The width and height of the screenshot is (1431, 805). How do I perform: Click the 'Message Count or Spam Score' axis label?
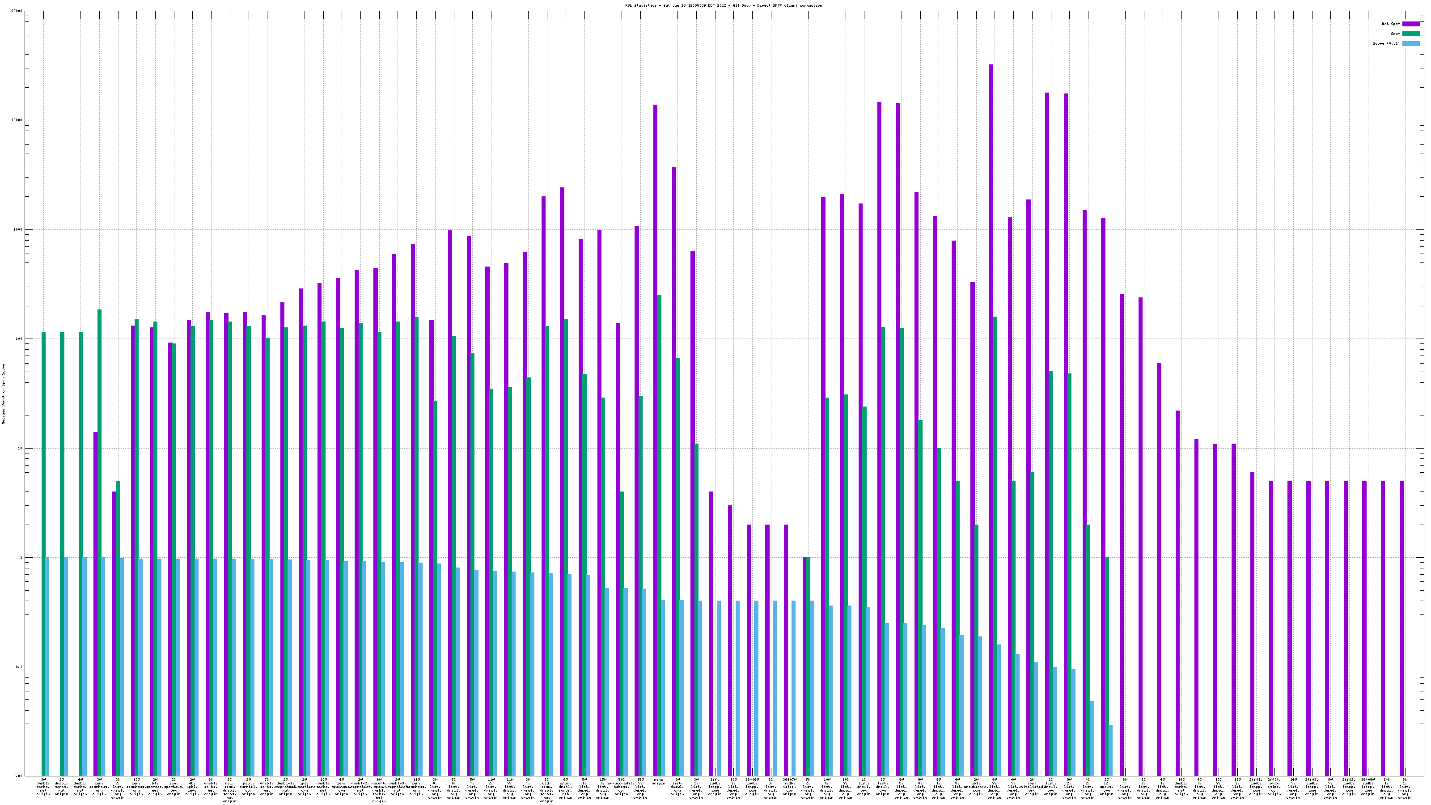(x=3, y=394)
